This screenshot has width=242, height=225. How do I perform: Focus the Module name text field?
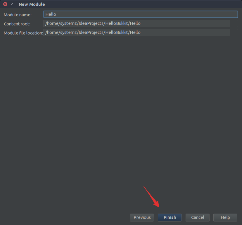pos(140,14)
